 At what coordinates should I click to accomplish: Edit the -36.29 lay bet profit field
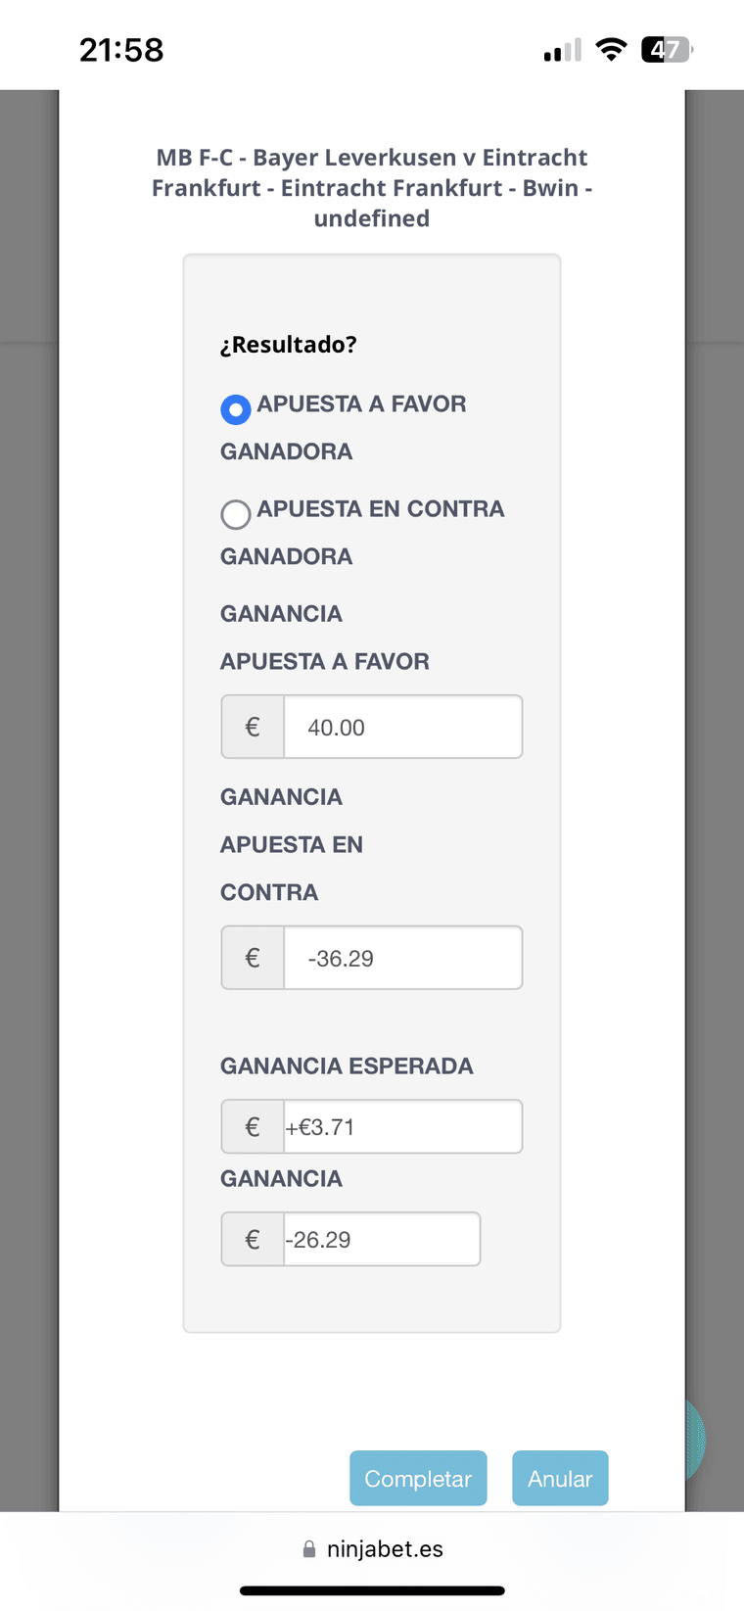(402, 958)
